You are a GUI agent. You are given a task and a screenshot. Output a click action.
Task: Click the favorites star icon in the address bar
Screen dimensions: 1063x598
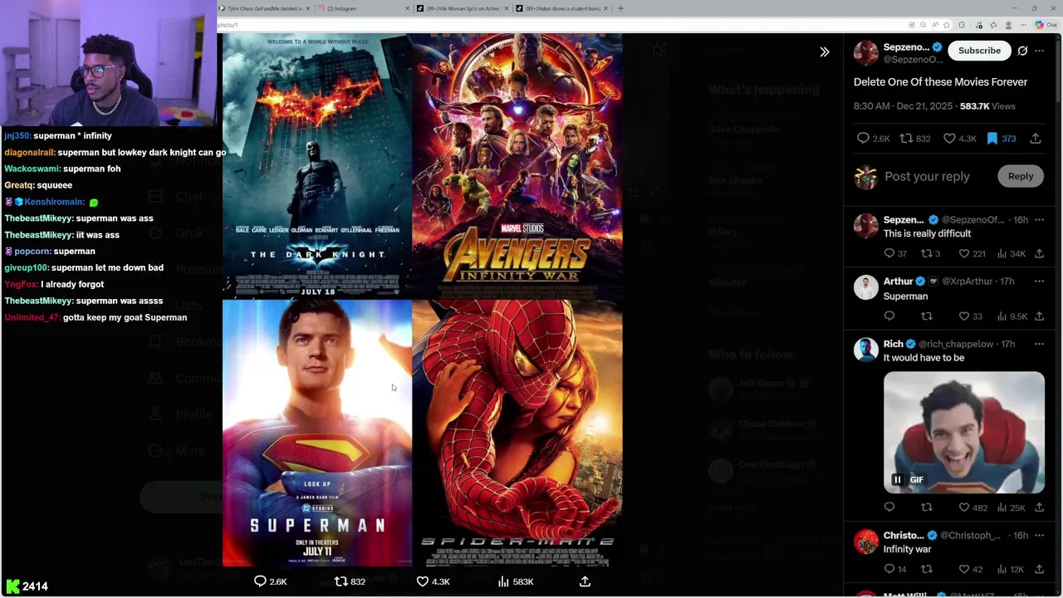point(947,25)
